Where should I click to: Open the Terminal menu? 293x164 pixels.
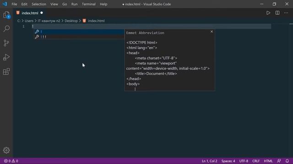pyautogui.click(x=88, y=4)
